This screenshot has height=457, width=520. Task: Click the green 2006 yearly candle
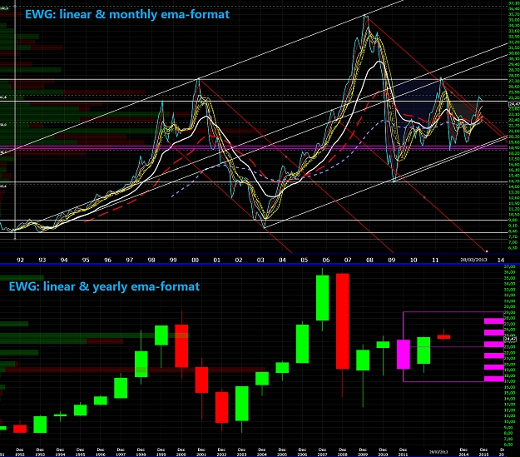[x=302, y=344]
